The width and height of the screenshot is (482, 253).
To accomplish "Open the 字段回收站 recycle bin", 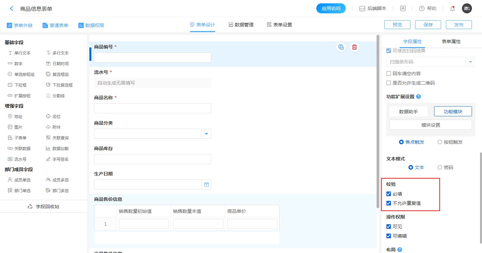I will click(x=44, y=207).
